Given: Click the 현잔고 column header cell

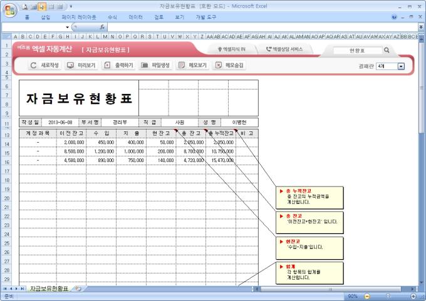Looking at the screenshot, I should (x=161, y=133).
